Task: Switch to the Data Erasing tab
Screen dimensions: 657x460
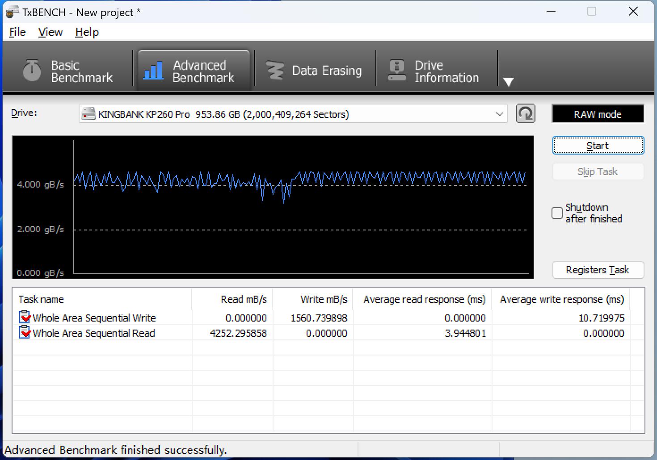Action: pos(315,70)
